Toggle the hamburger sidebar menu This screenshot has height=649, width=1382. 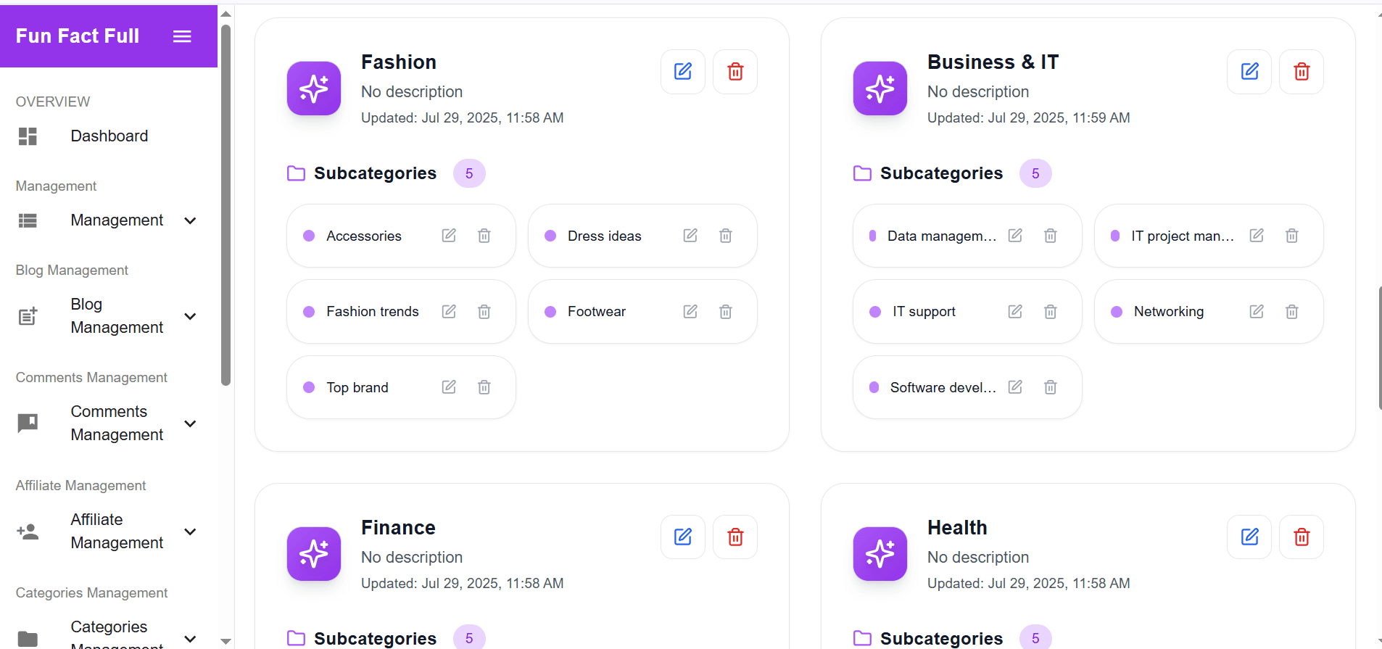[x=182, y=36]
